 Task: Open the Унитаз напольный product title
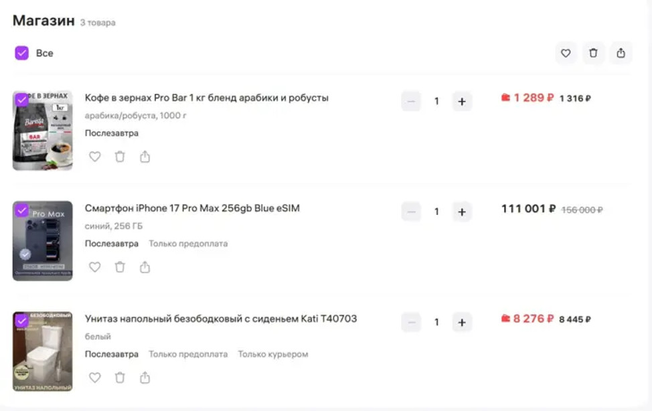click(x=221, y=319)
